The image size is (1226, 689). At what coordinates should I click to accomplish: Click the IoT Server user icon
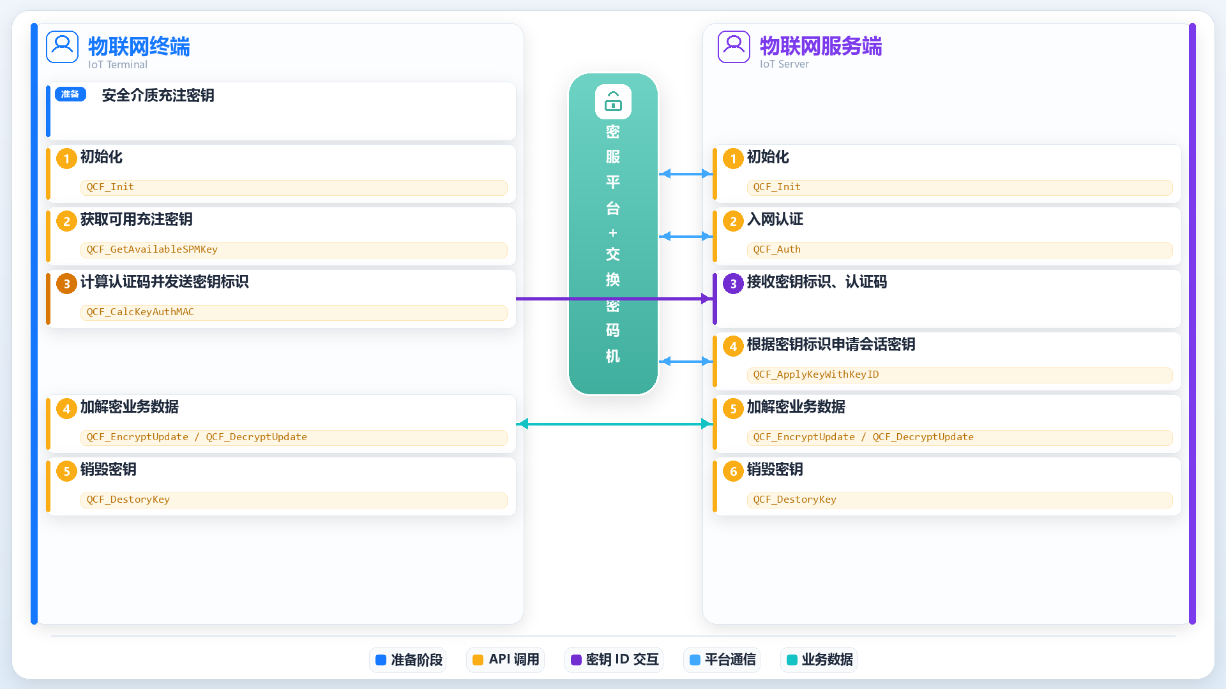pyautogui.click(x=734, y=47)
